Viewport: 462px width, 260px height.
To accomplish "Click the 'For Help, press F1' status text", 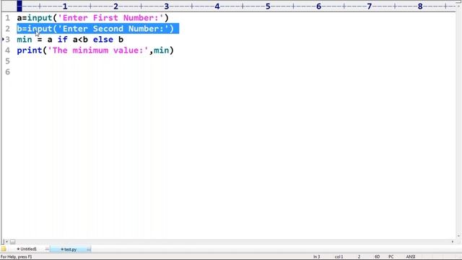I will 16,257.
